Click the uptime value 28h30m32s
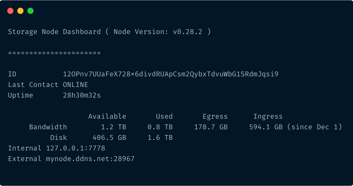Image resolution: width=353 pixels, height=186 pixels. [82, 95]
